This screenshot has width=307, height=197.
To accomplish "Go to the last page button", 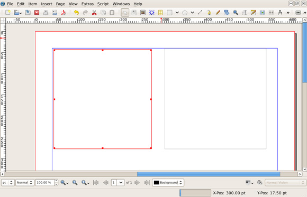I will 147,183.
